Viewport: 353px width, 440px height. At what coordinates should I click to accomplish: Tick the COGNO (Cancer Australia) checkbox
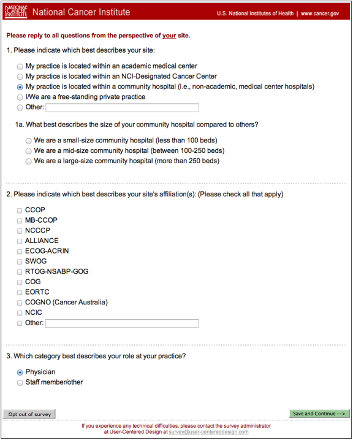coord(20,303)
